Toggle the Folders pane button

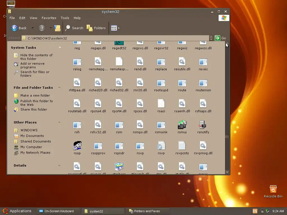[96, 28]
